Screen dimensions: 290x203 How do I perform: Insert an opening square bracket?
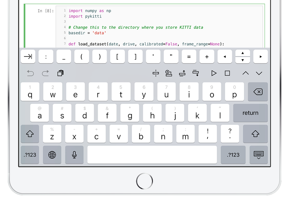[x=117, y=57]
